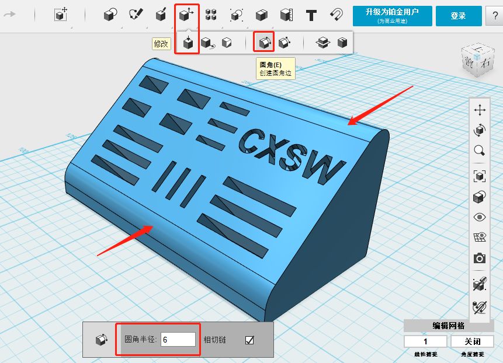Open the materials and outlines view icon
Viewport: 503px width, 363px height.
point(480,197)
